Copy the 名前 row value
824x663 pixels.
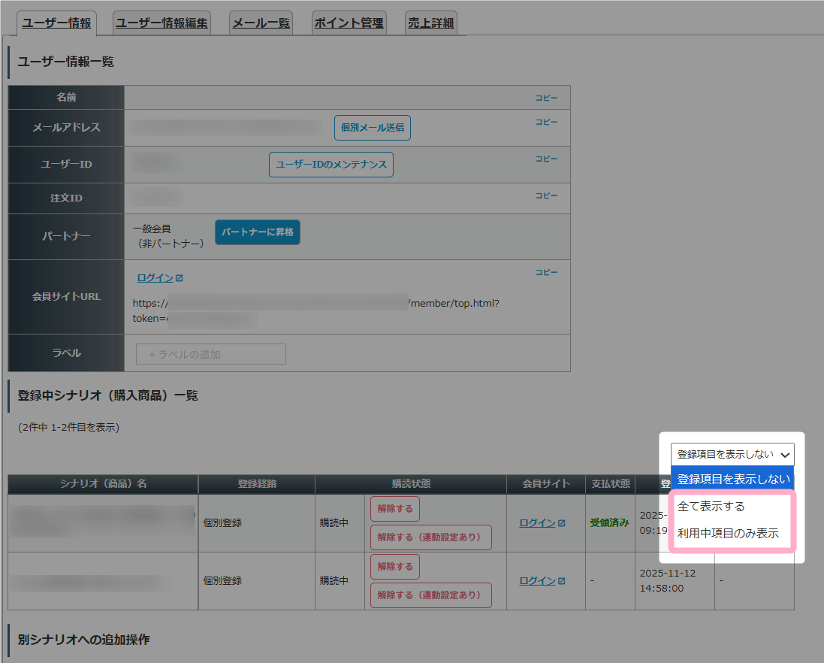coord(546,98)
